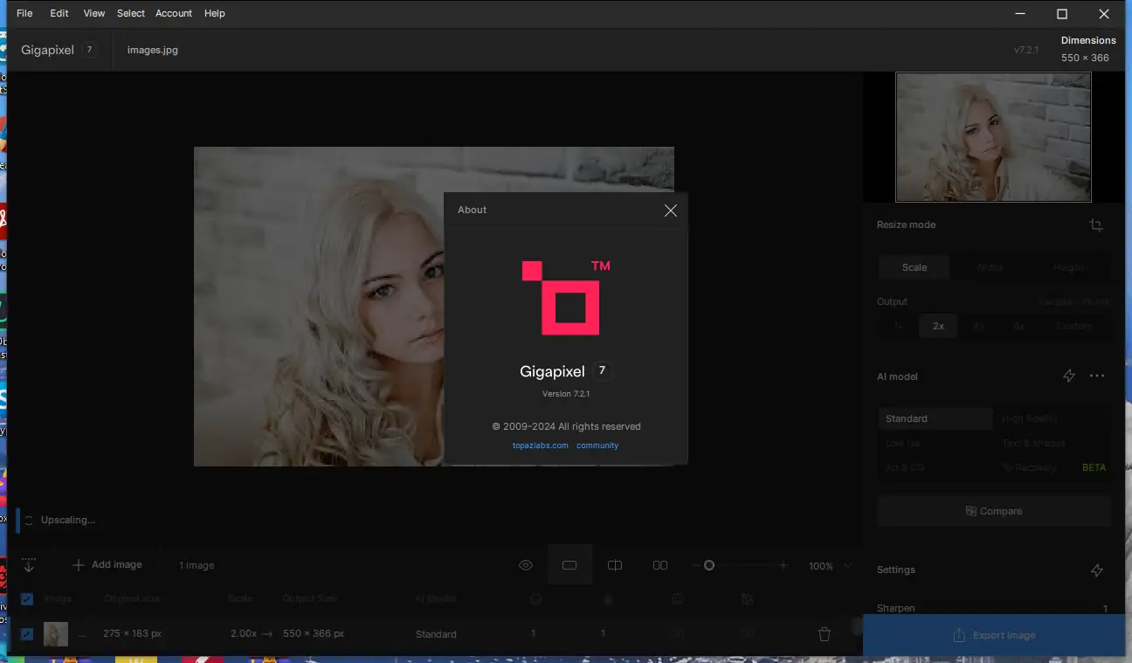Viewport: 1132px width, 663px height.
Task: Click the zoom in plus icon
Action: click(783, 566)
